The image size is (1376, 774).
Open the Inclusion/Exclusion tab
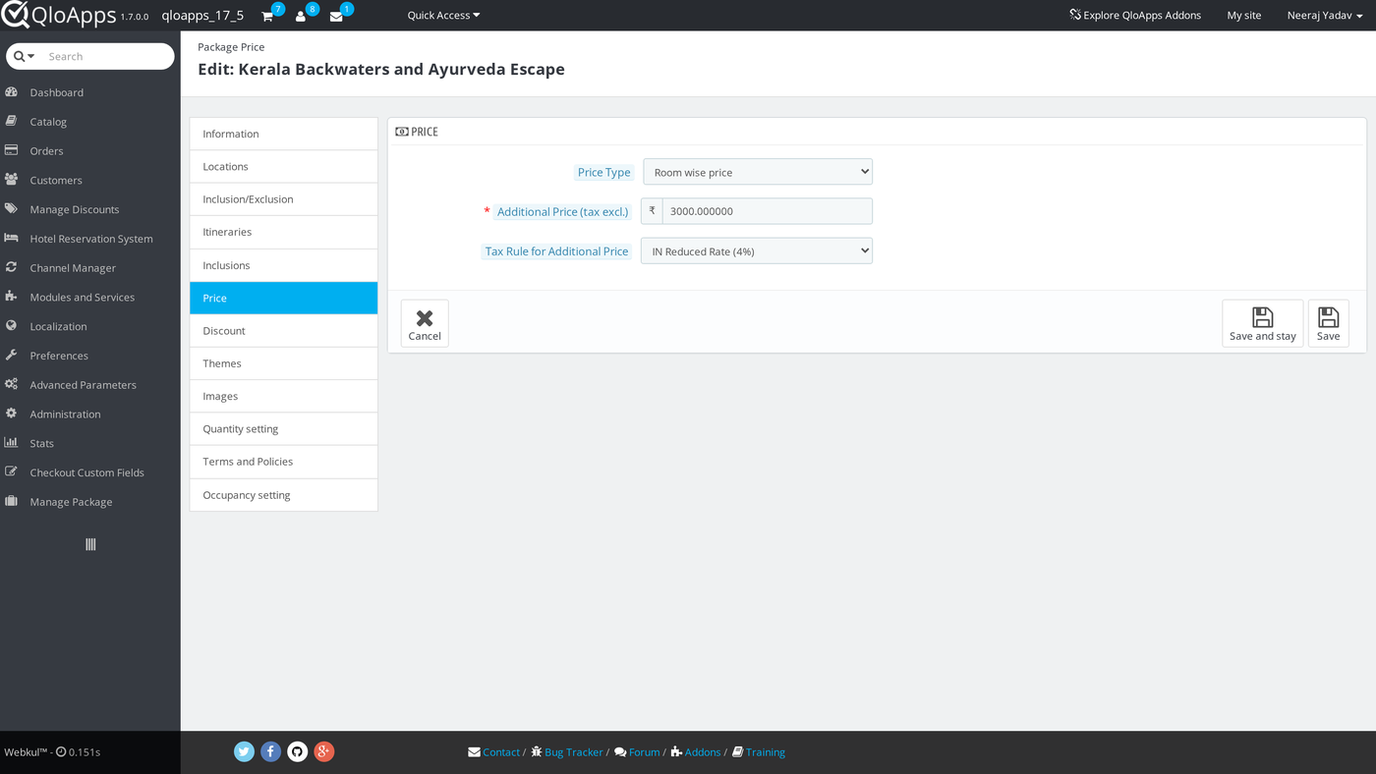click(284, 199)
